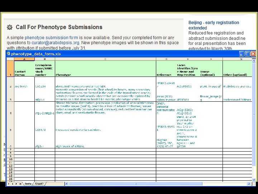Minimize the phenotype_data_form.xls window
This screenshot has width=258, height=194.
(242, 54)
